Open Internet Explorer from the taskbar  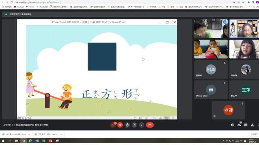30,141
